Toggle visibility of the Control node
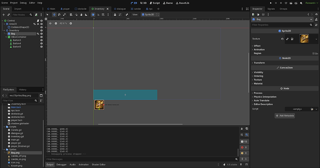This screenshot has width=320, height=168. 41,20
